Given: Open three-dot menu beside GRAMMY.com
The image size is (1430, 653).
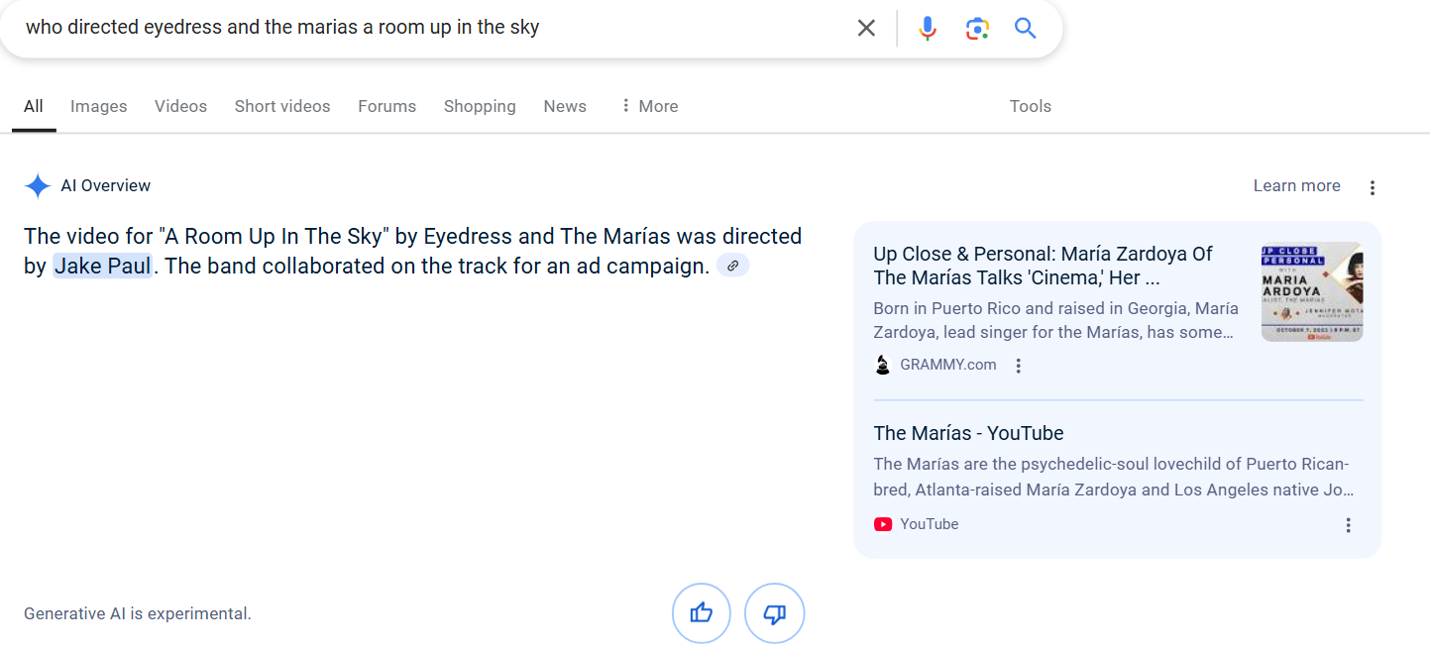Looking at the screenshot, I should pyautogui.click(x=1018, y=366).
